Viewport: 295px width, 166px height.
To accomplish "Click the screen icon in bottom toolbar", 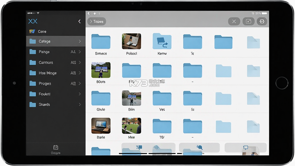I will (x=245, y=147).
